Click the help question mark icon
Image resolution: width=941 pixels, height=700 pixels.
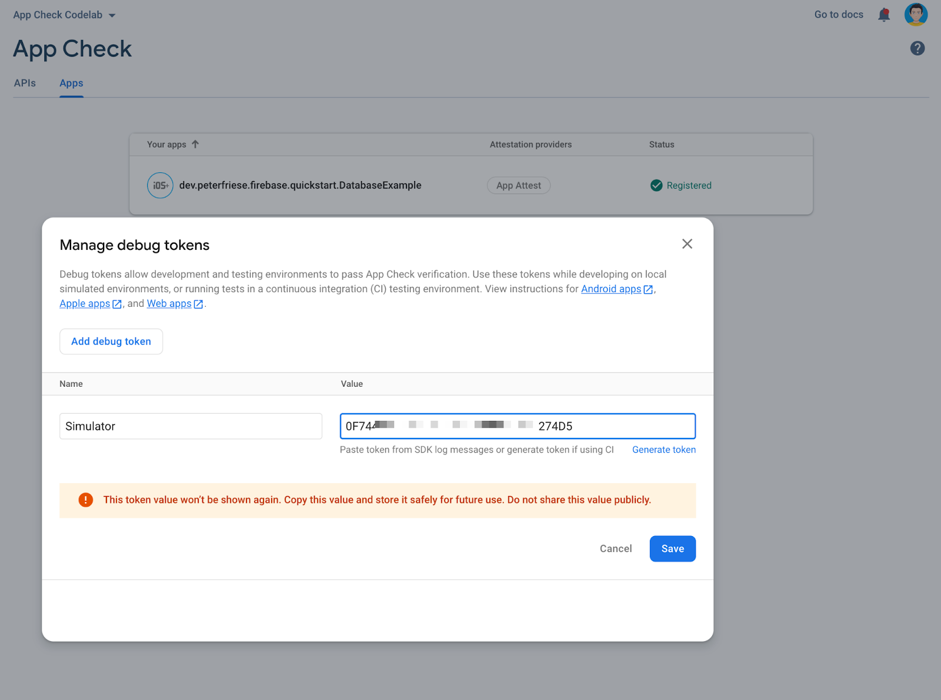917,48
